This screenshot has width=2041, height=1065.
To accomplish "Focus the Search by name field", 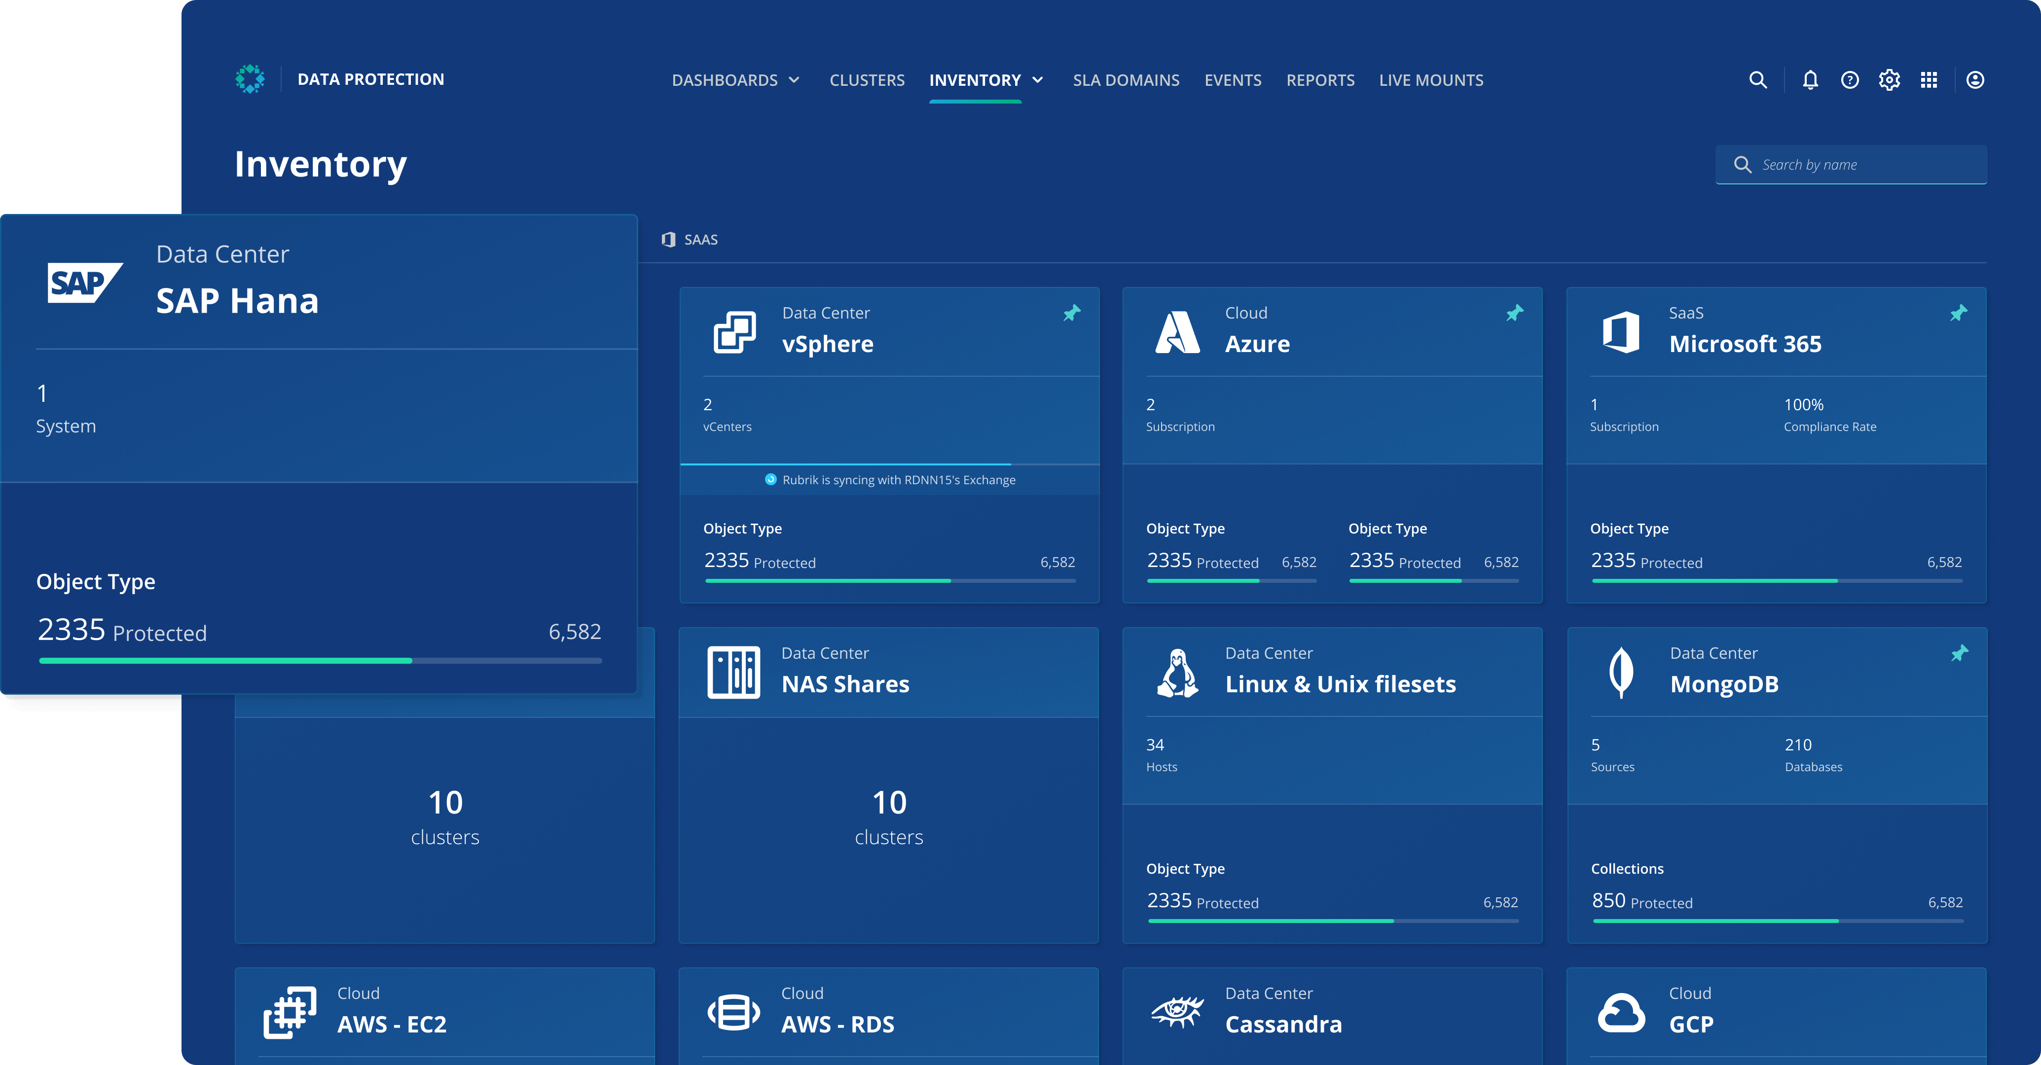I will click(x=1851, y=165).
